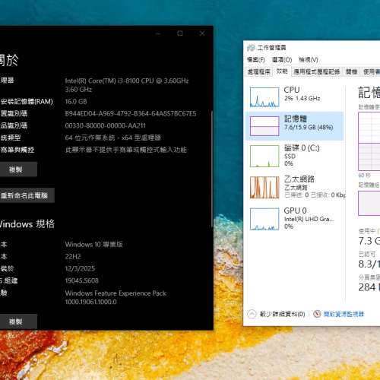Click the Task Manager title bar icon
The width and height of the screenshot is (380, 380).
click(251, 48)
